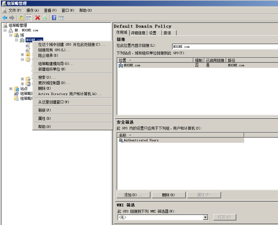
Task: Click the Authenticated Users group icon
Action: point(121,140)
